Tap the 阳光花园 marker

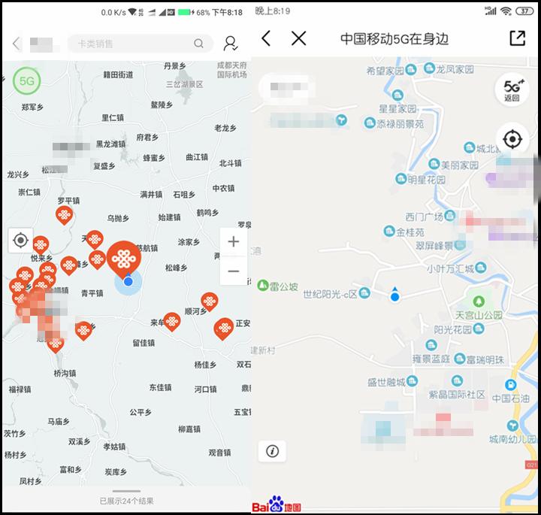479,329
